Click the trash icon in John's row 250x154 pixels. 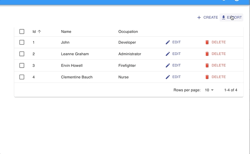coord(207,42)
